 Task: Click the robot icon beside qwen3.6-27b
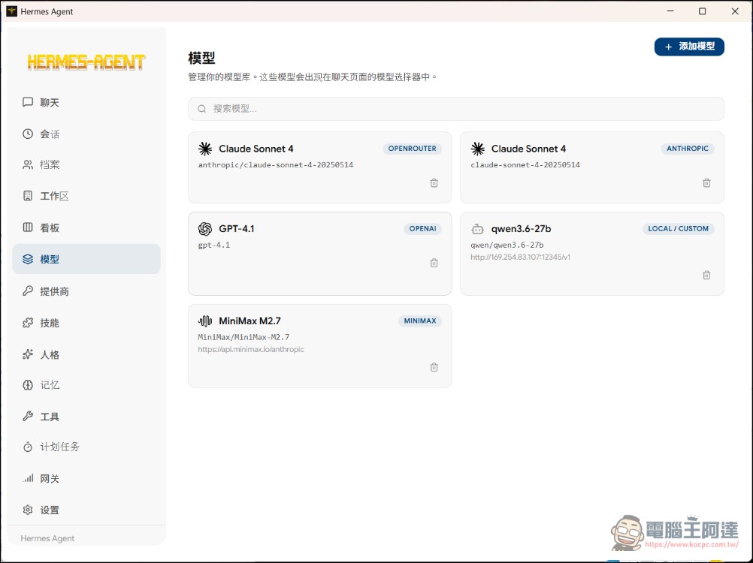(x=477, y=229)
